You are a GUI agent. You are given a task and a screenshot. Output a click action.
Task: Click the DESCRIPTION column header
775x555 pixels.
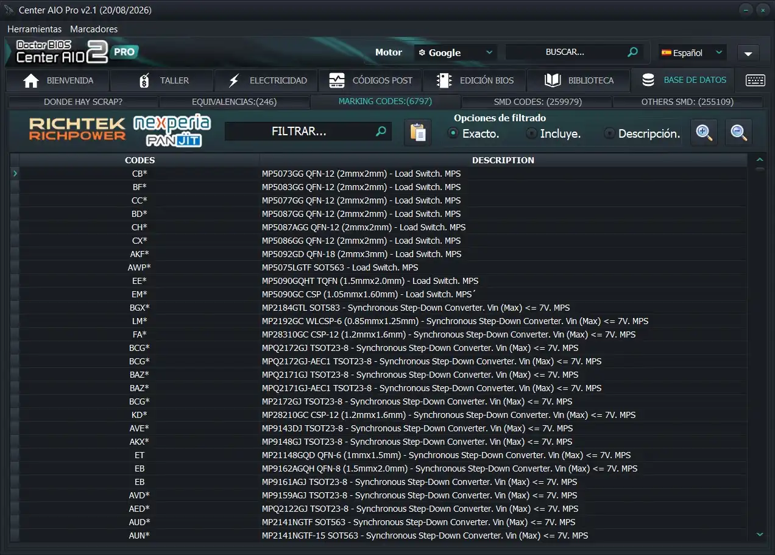(503, 160)
